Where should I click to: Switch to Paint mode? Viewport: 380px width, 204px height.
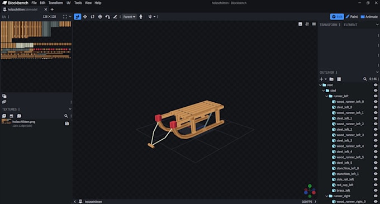coord(352,17)
